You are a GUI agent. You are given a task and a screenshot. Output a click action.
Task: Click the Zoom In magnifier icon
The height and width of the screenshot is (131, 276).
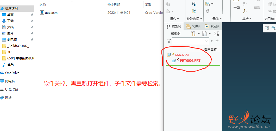tap(273, 28)
